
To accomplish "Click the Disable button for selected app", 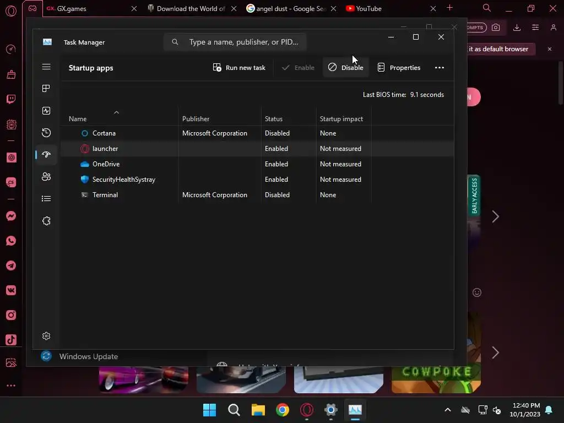I will [x=346, y=68].
